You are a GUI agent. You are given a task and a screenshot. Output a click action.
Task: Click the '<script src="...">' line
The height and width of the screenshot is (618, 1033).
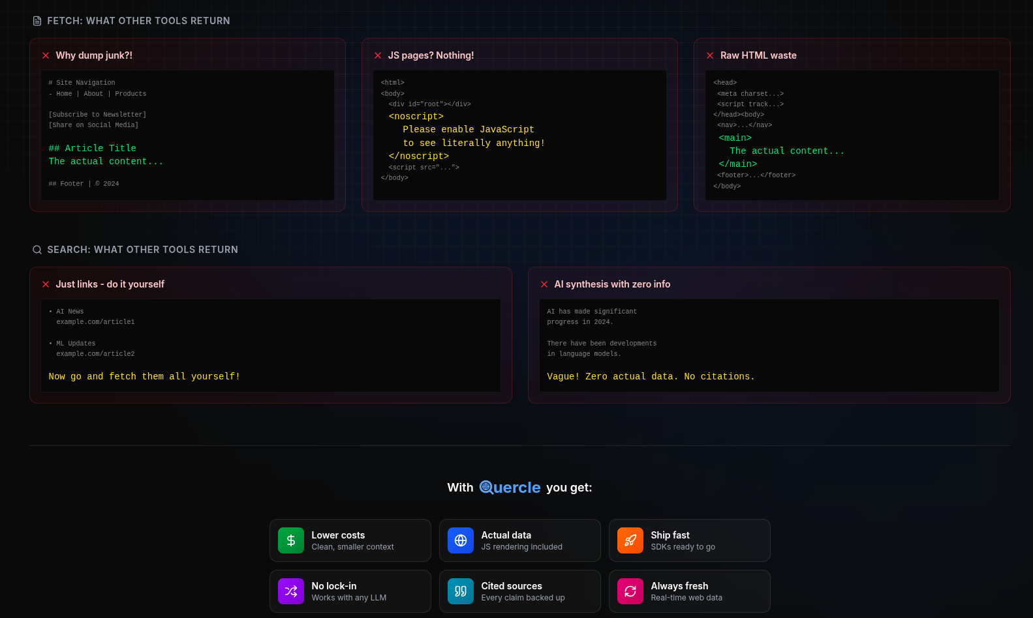(x=424, y=168)
